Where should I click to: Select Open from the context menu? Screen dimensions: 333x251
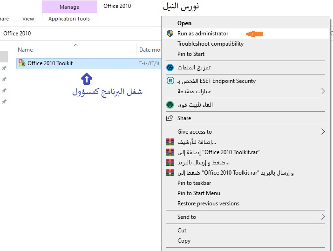(x=184, y=23)
